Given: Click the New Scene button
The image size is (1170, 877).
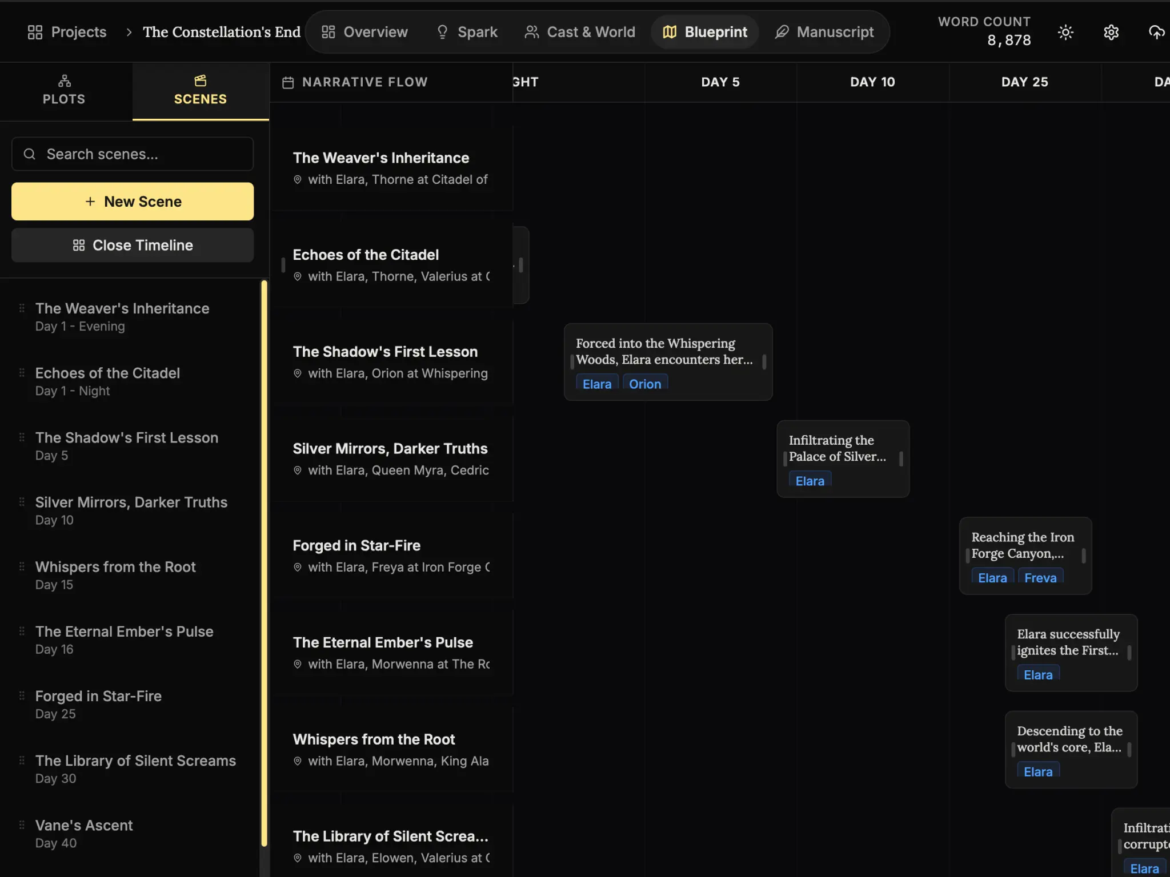Looking at the screenshot, I should (132, 201).
